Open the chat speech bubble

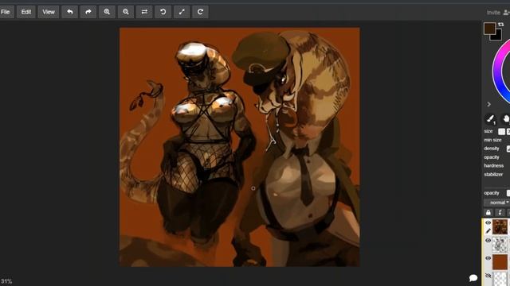click(x=473, y=278)
